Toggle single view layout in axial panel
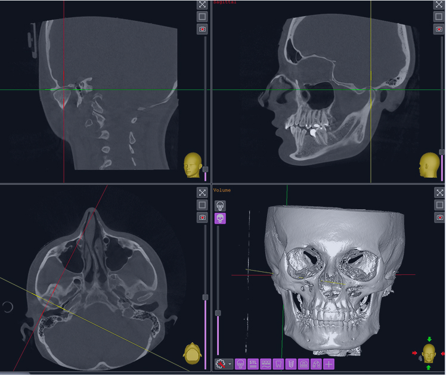 [x=202, y=204]
